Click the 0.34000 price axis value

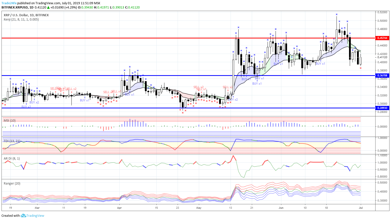(x=382, y=87)
